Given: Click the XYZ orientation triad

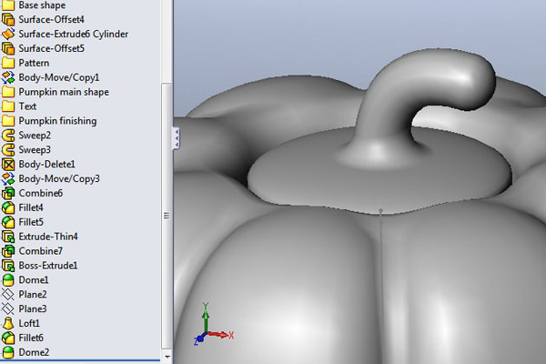Looking at the screenshot, I should pos(213,325).
